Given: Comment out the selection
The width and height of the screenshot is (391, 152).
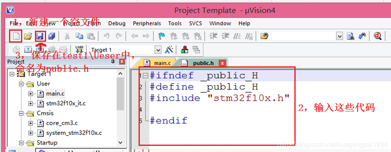Looking at the screenshot, I should click(237, 36).
